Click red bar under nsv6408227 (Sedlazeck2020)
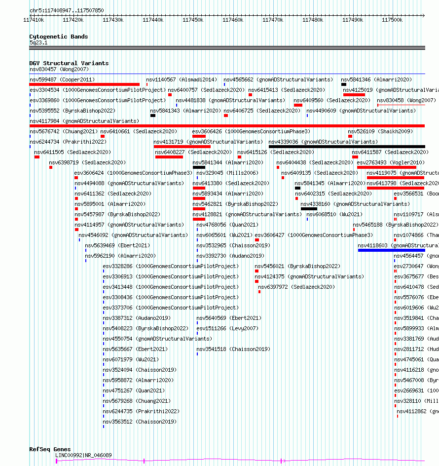 [169, 157]
